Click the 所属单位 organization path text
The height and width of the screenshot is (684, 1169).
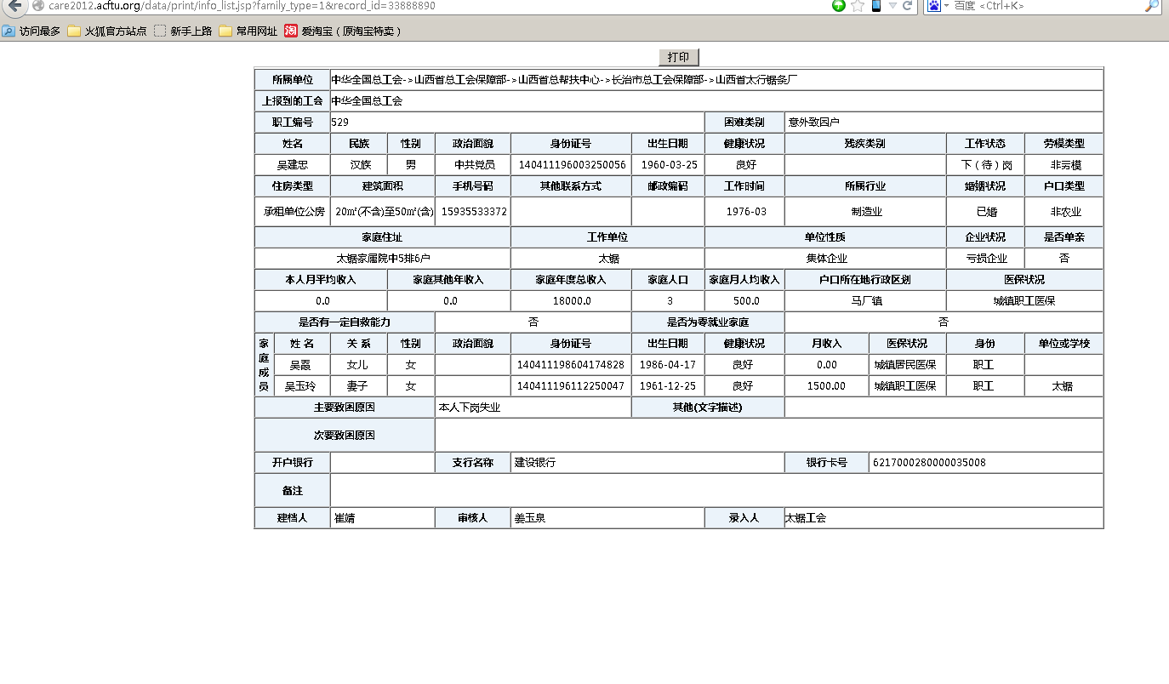click(x=564, y=80)
